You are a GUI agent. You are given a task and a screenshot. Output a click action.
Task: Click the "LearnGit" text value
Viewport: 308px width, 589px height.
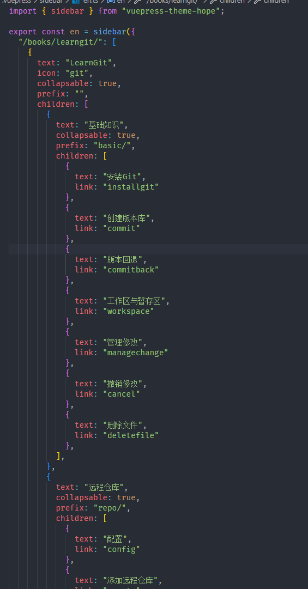tap(89, 63)
